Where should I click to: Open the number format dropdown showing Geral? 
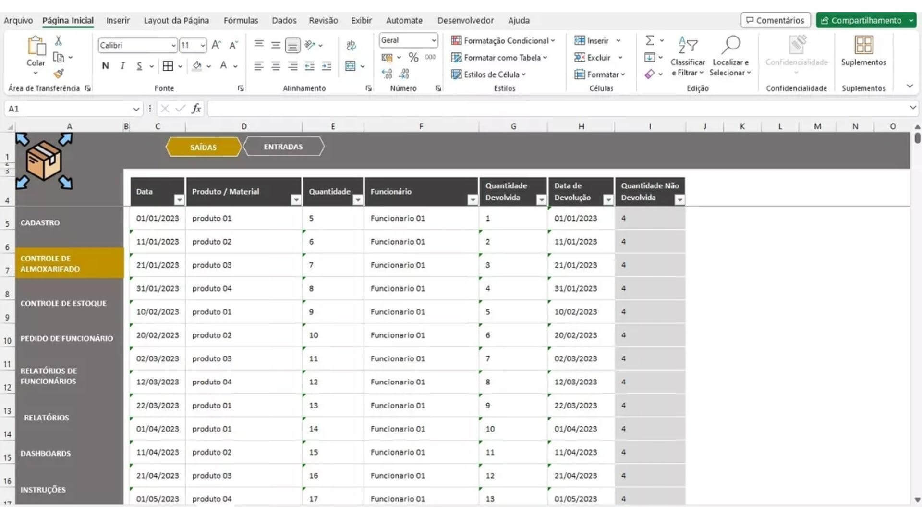[x=407, y=40]
